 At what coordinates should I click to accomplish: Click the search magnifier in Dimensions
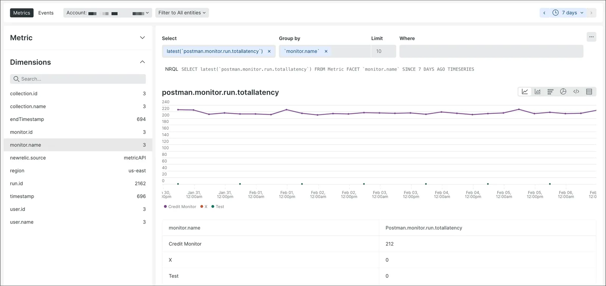tap(16, 79)
